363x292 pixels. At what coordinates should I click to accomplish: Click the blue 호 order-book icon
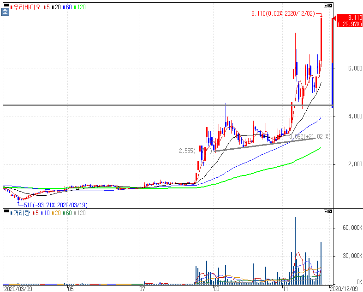tap(5, 12)
